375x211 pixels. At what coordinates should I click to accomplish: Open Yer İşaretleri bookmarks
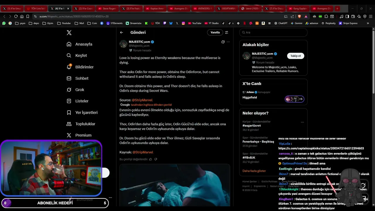pyautogui.click(x=82, y=113)
